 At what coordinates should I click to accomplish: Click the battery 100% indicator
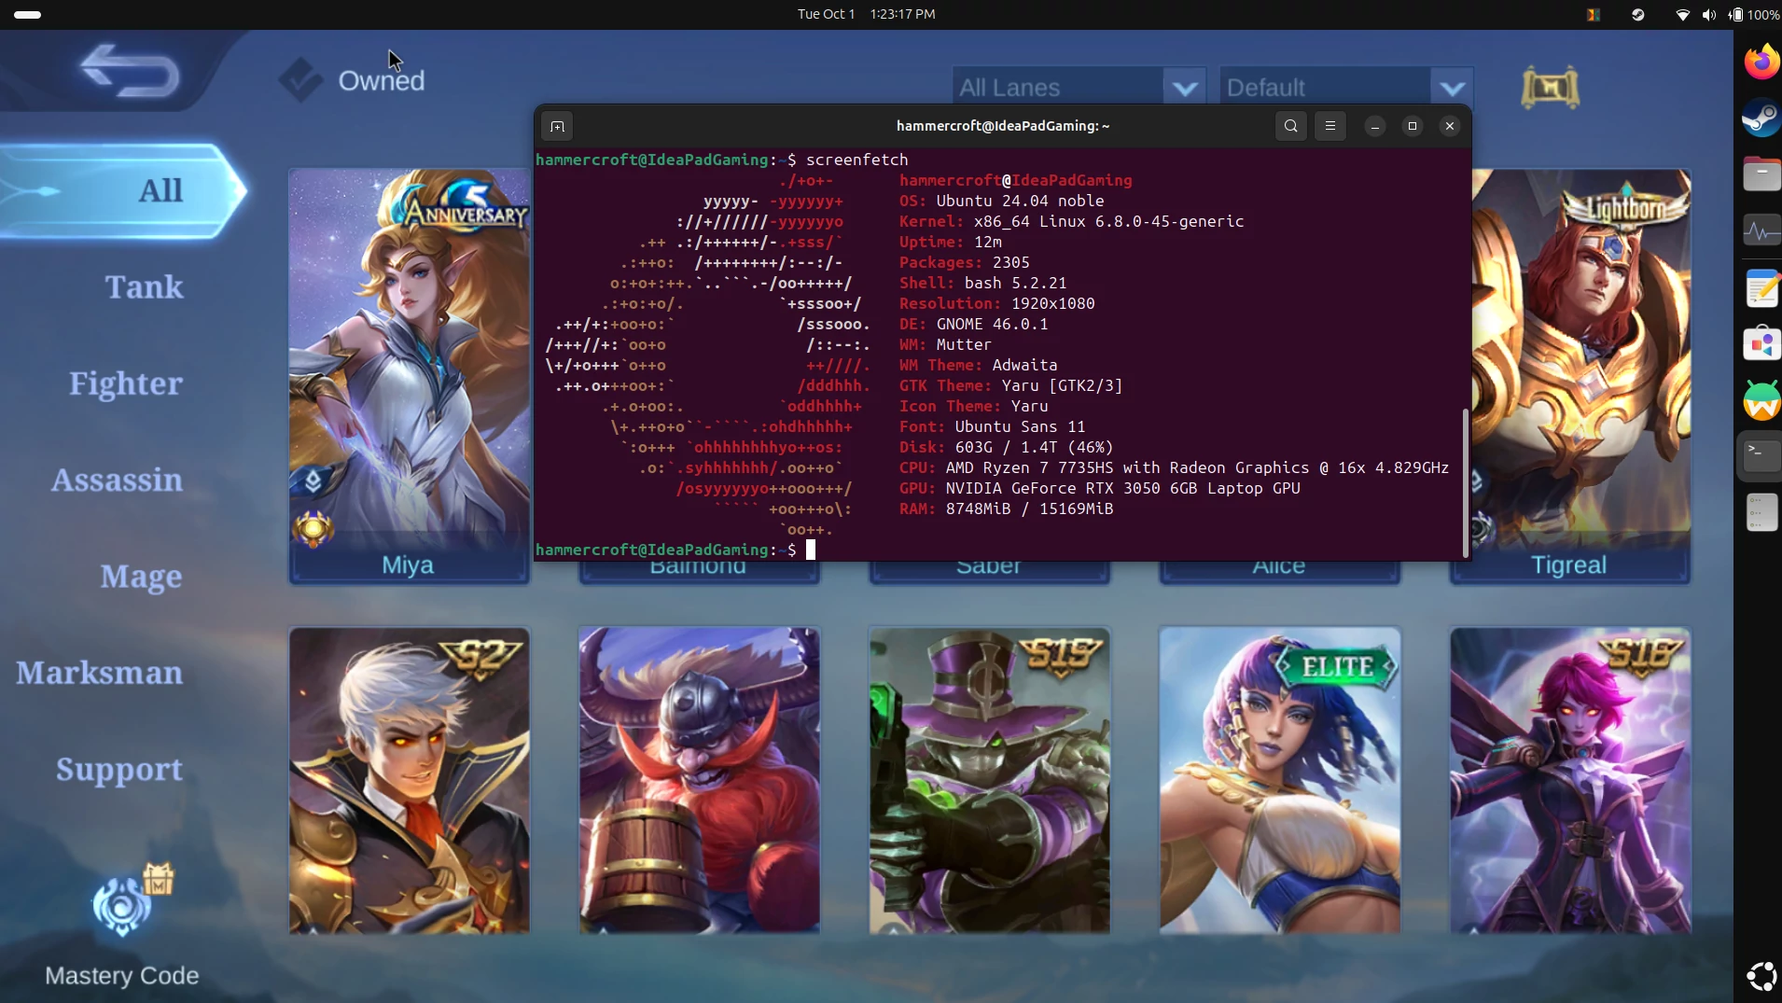point(1753,14)
